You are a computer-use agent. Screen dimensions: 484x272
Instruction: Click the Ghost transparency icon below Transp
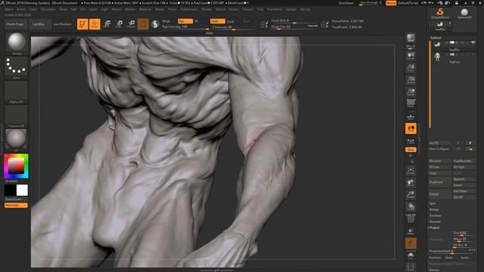click(x=411, y=243)
